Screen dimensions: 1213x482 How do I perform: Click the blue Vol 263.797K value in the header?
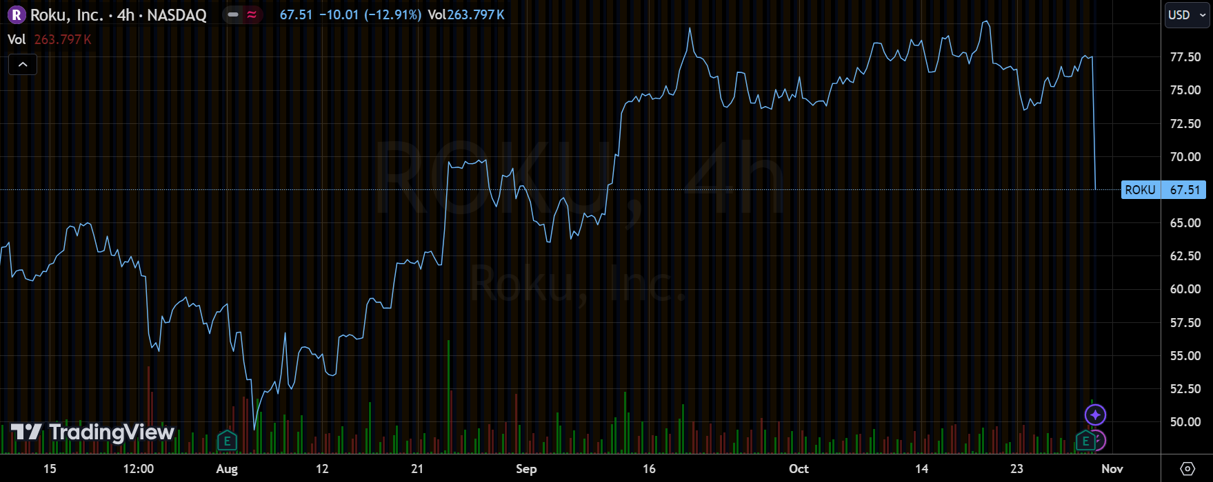[466, 14]
